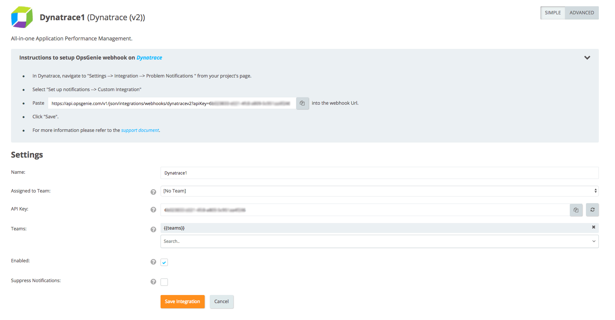
Task: Open the support document link
Action: 140,130
